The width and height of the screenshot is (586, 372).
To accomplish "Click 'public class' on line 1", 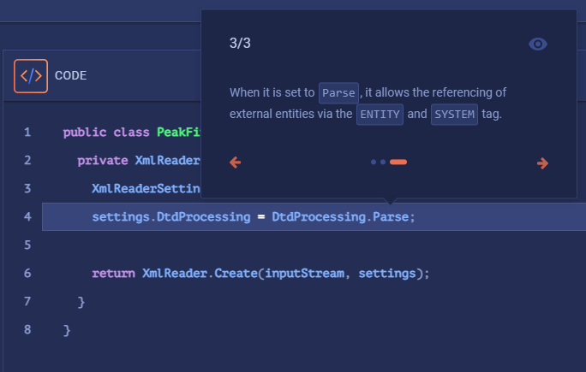I will [x=106, y=132].
